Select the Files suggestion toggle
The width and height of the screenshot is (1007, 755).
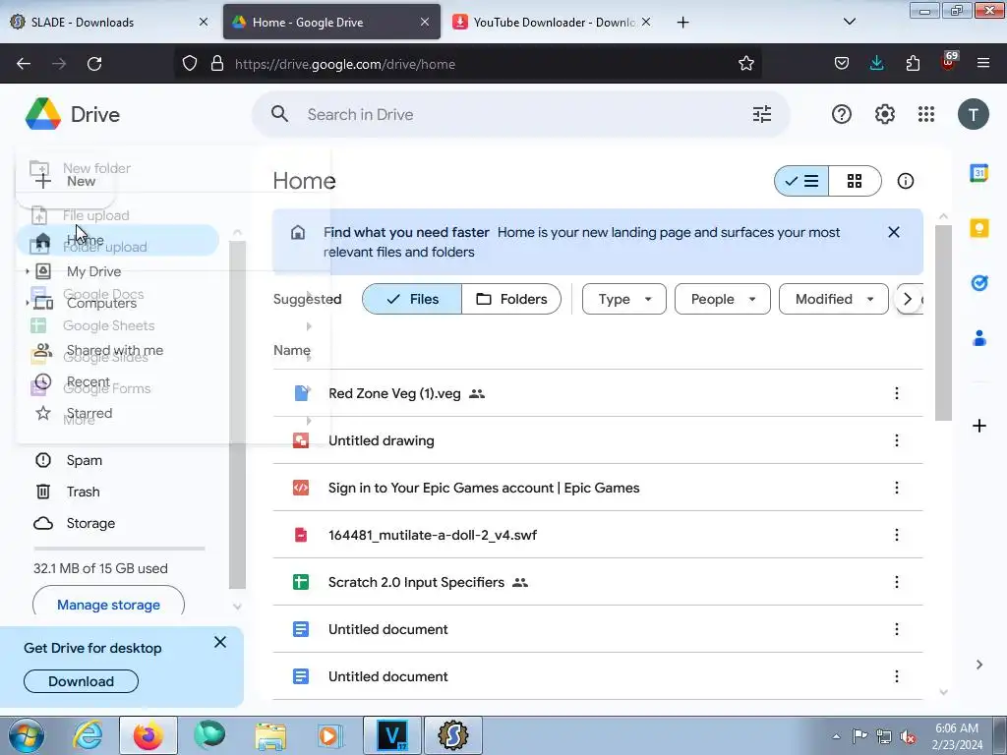point(412,299)
